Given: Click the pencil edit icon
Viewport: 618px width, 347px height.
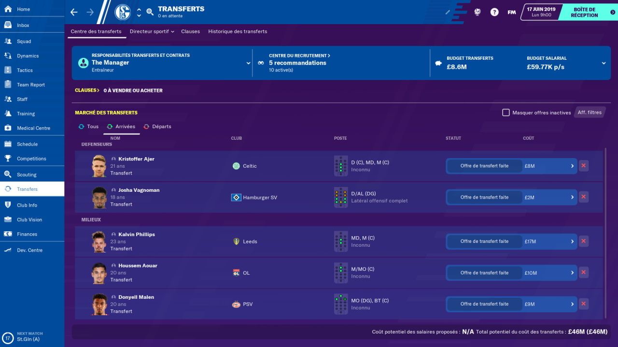Looking at the screenshot, I should pyautogui.click(x=448, y=12).
